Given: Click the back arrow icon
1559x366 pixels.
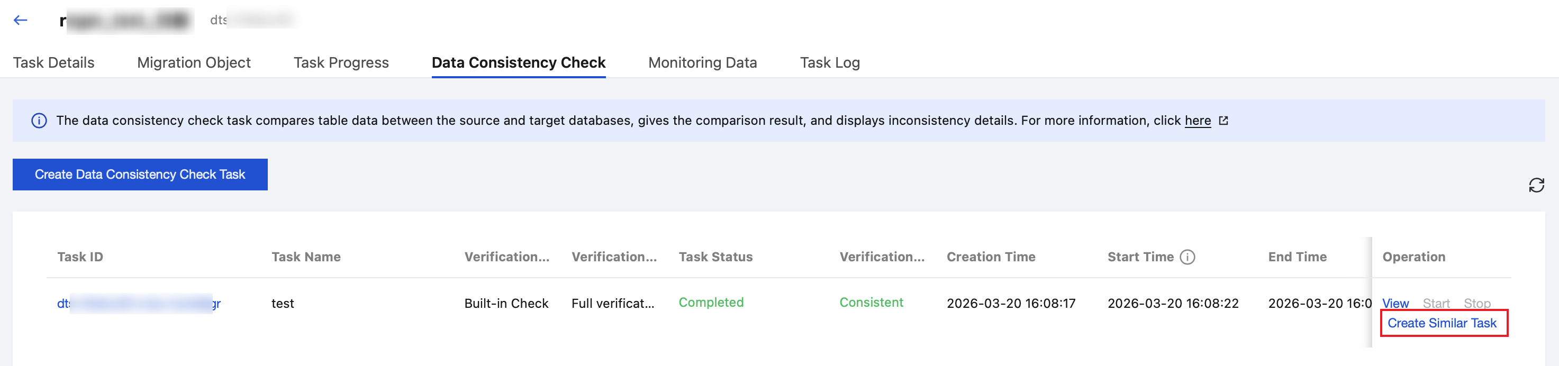Looking at the screenshot, I should (x=21, y=20).
